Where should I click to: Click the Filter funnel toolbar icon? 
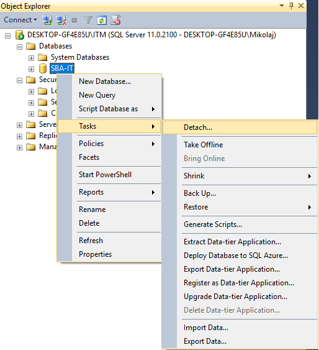[x=88, y=21]
